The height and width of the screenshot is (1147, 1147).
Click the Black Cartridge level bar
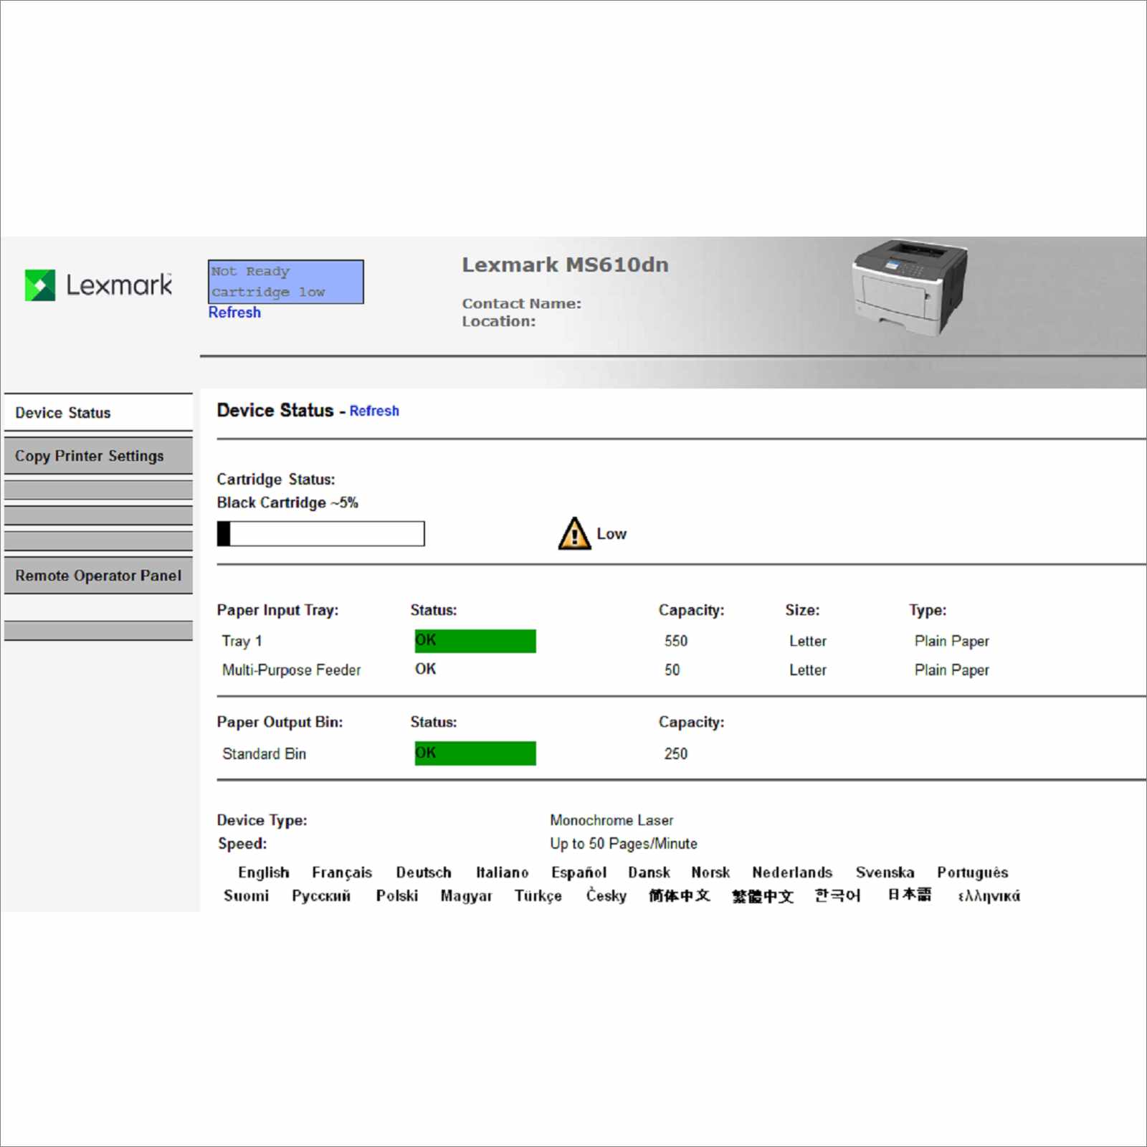tap(320, 533)
